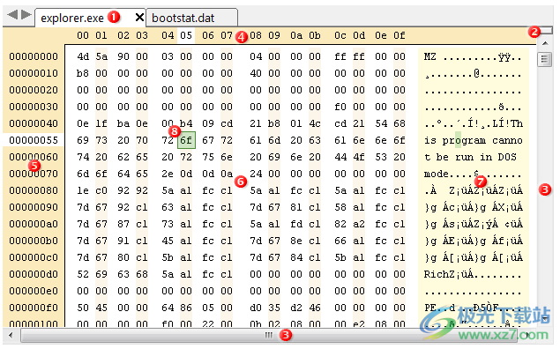This screenshot has width=560, height=349.
Task: Click row offset 000000d0
Action: [34, 274]
